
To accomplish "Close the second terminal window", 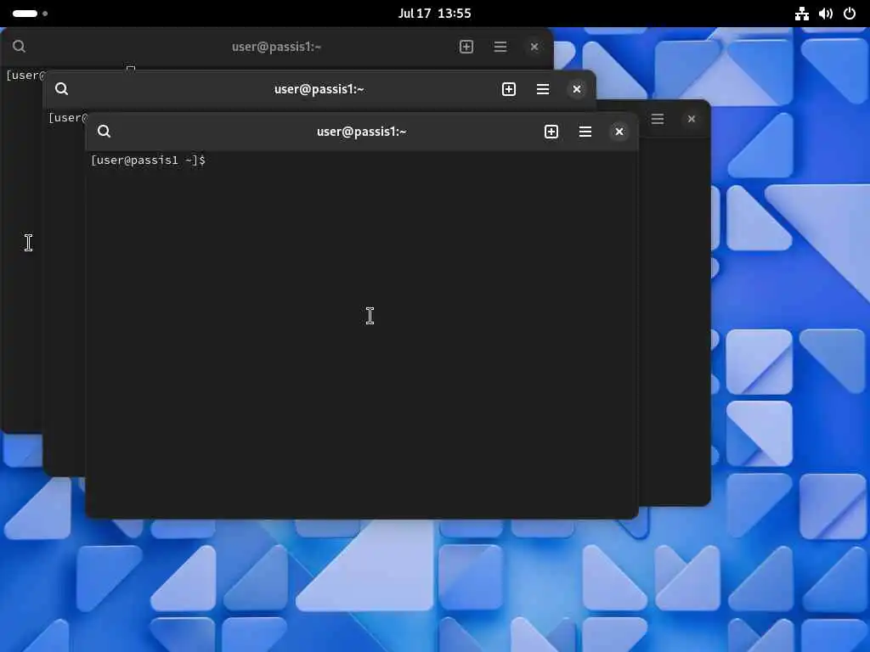I will click(x=577, y=89).
